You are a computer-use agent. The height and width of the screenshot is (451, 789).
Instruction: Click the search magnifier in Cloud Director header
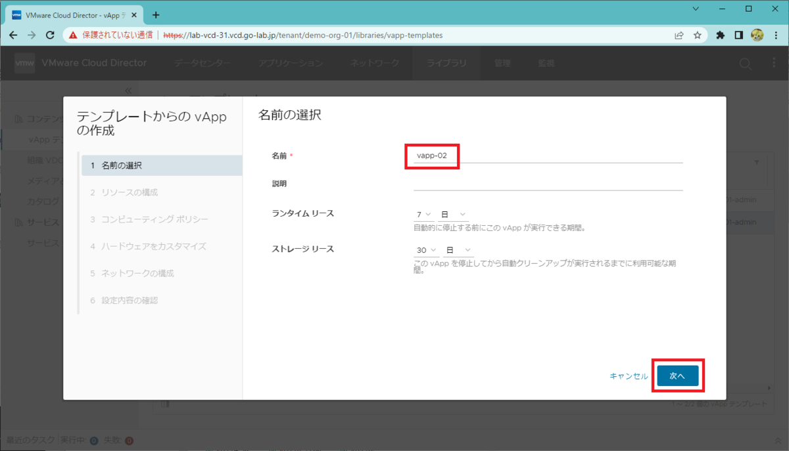[x=746, y=64]
